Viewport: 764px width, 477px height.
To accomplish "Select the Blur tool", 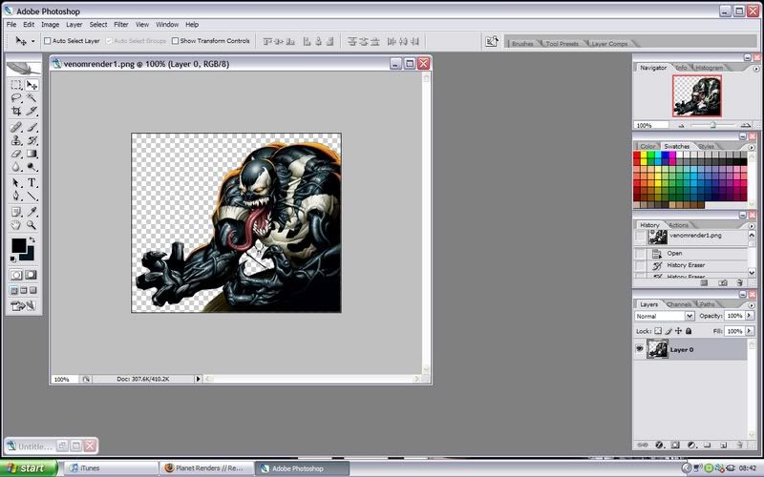I will point(16,167).
